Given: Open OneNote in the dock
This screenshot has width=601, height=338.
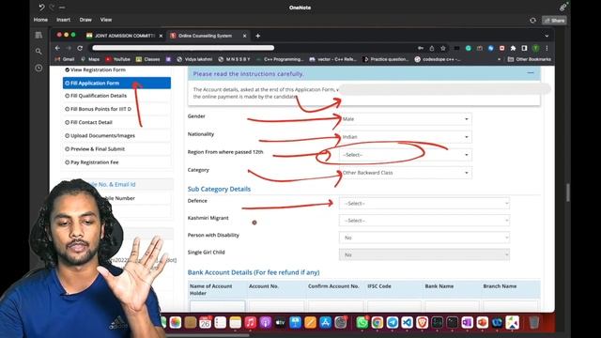Looking at the screenshot, I should click(x=467, y=322).
